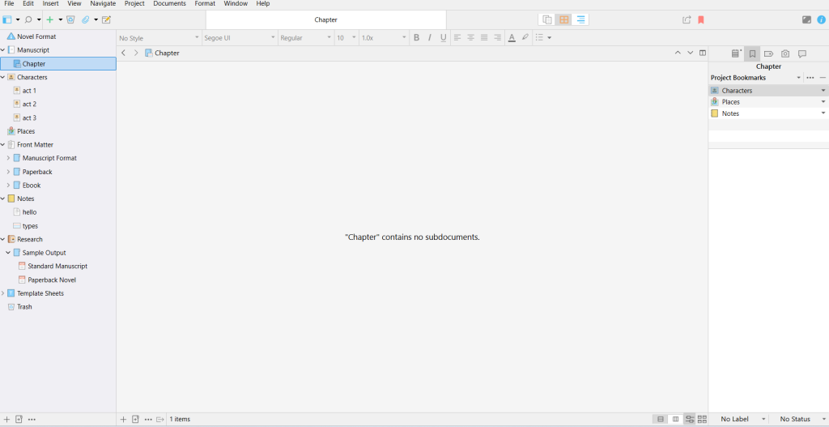Click the Quick Reference icon in toolbar
Screen dimensions: 829x427
106,19
